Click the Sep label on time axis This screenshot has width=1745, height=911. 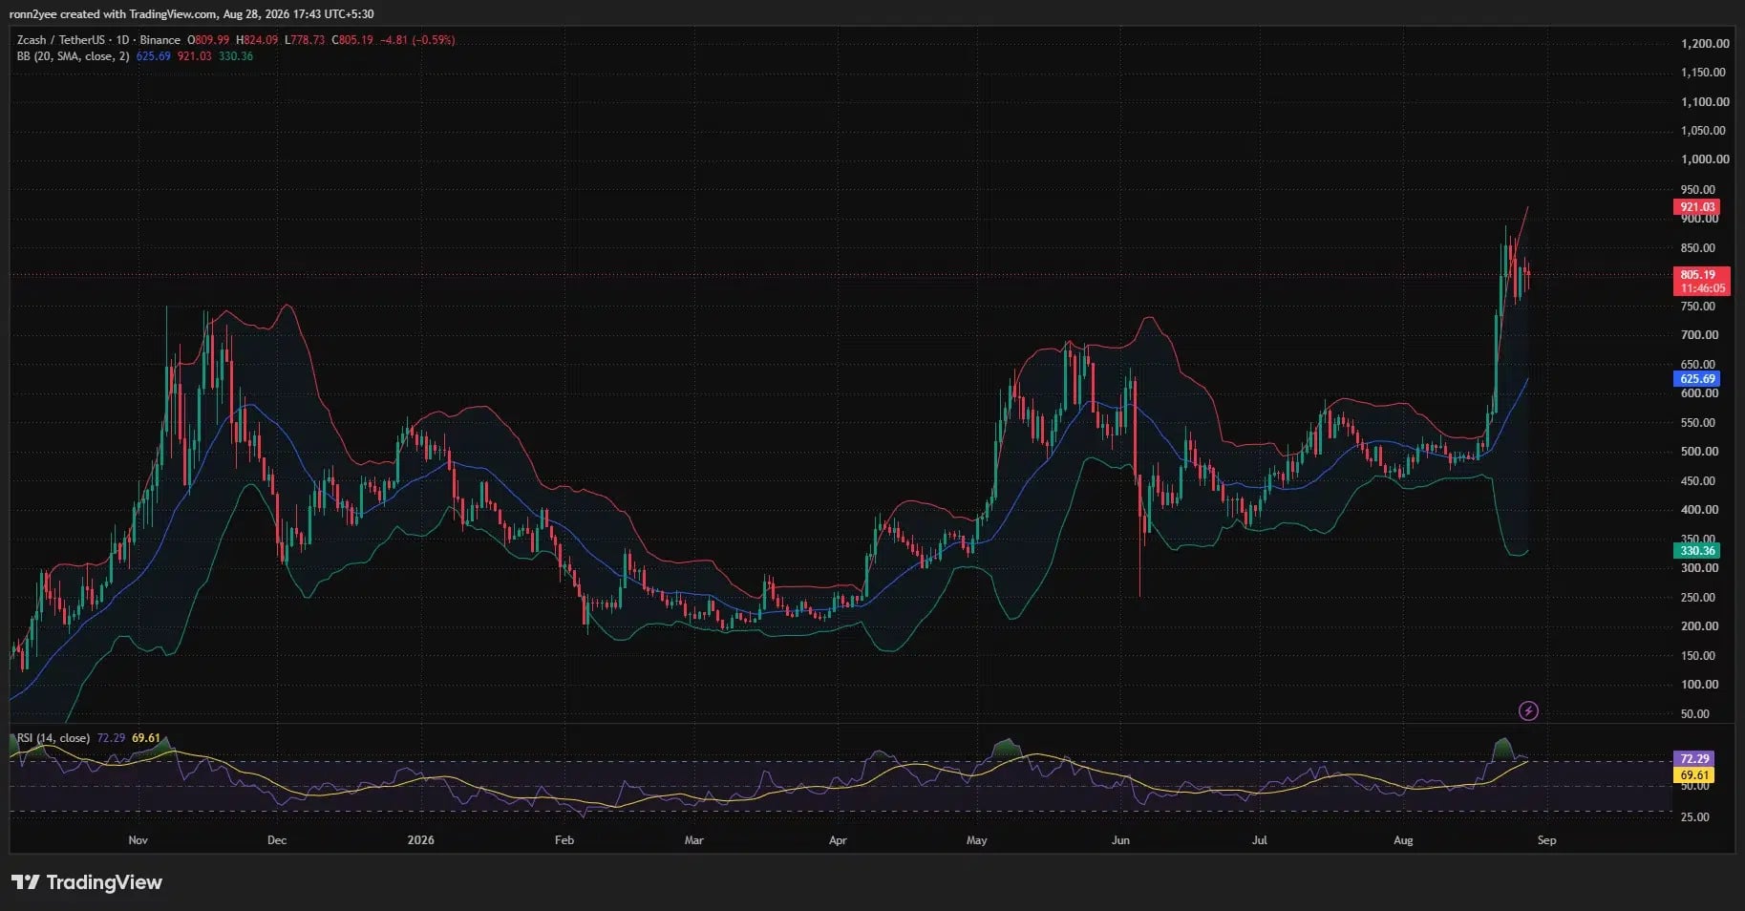(x=1546, y=840)
